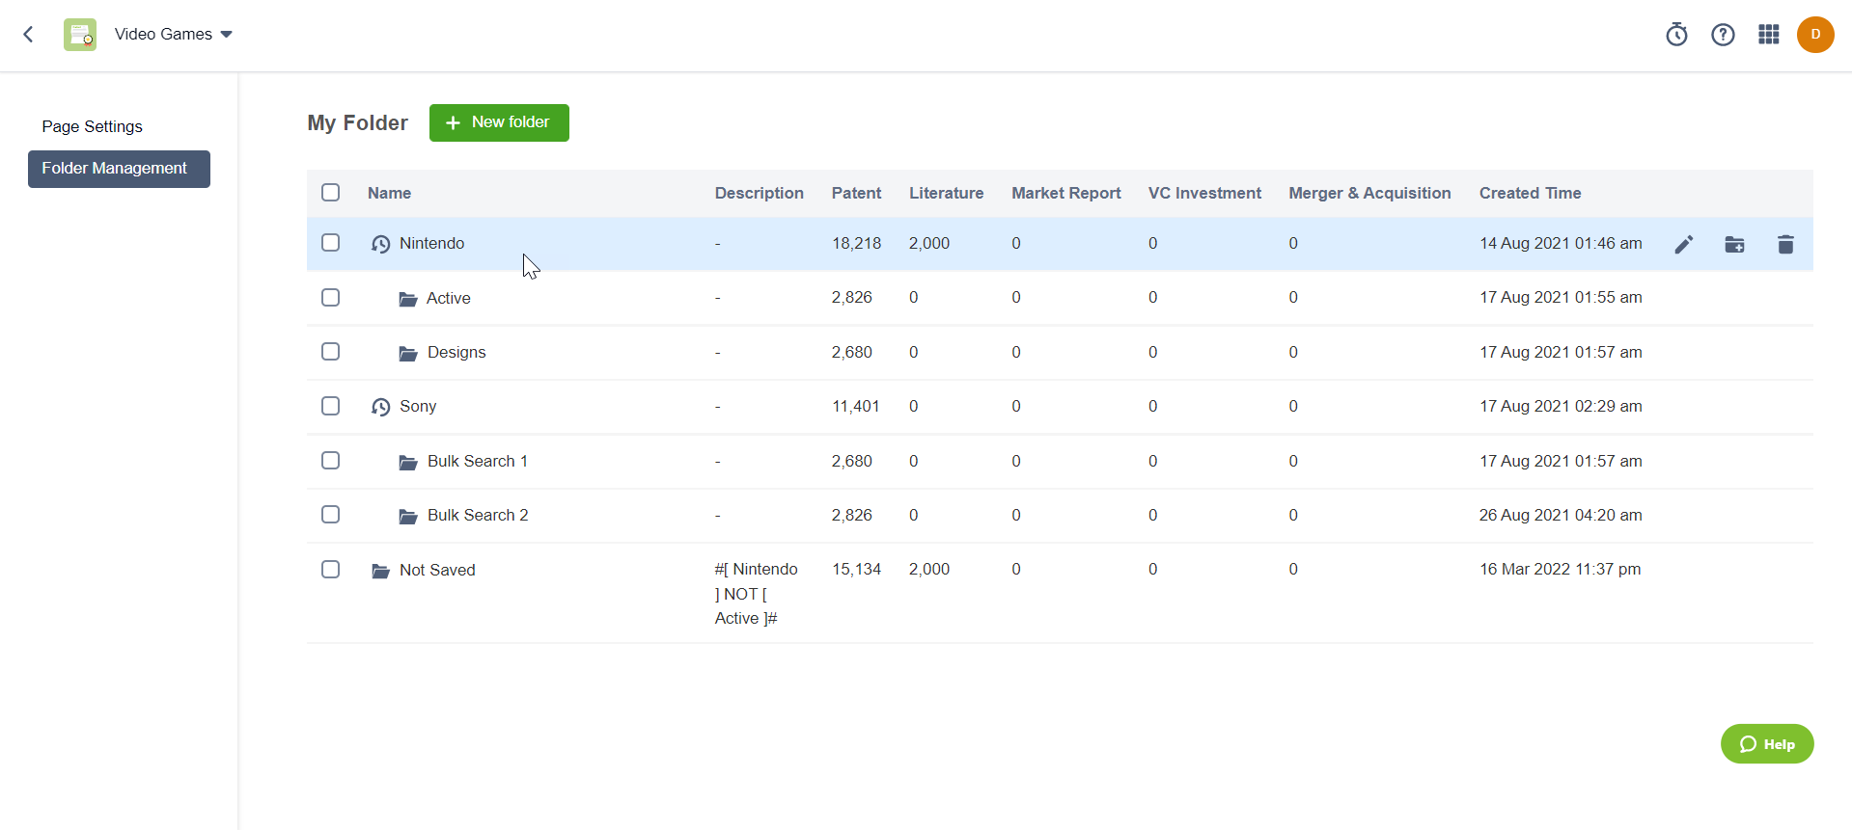Open the apps grid launcher
The height and width of the screenshot is (830, 1852).
[x=1768, y=35]
